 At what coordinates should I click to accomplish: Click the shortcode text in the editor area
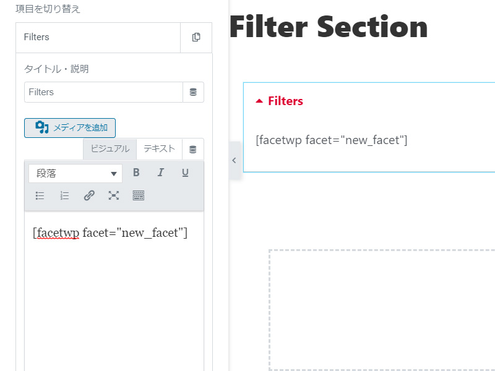pos(110,233)
